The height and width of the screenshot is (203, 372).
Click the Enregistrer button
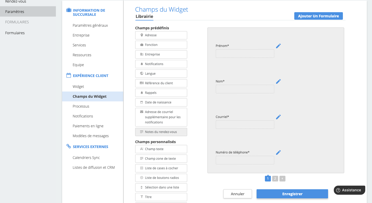tap(292, 194)
